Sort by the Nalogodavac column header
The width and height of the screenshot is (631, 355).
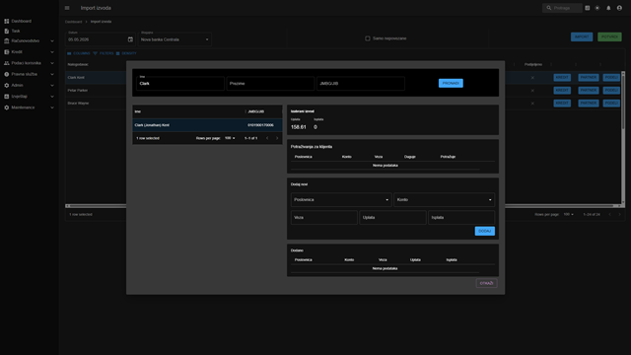(78, 64)
